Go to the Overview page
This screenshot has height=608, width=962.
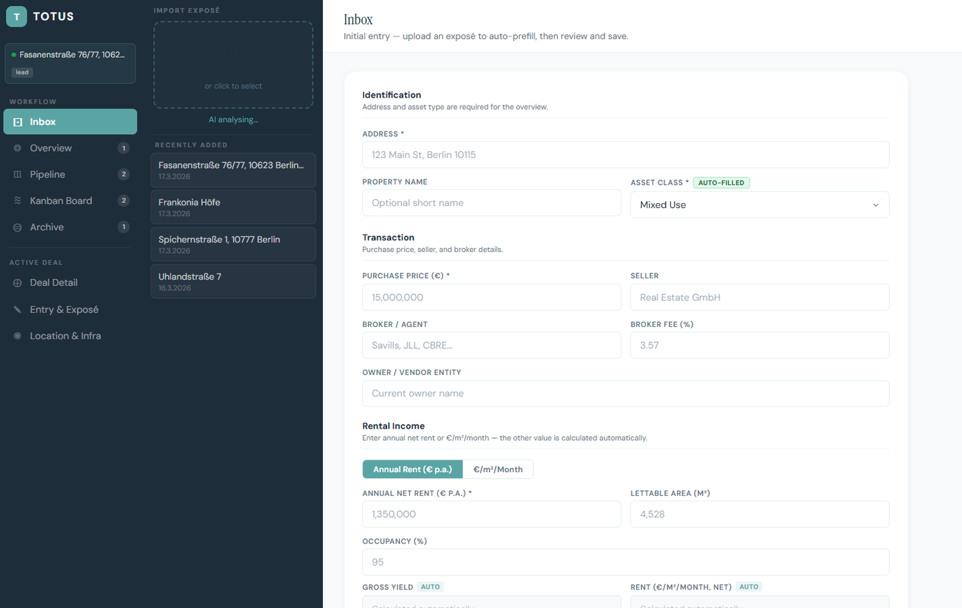[70, 148]
